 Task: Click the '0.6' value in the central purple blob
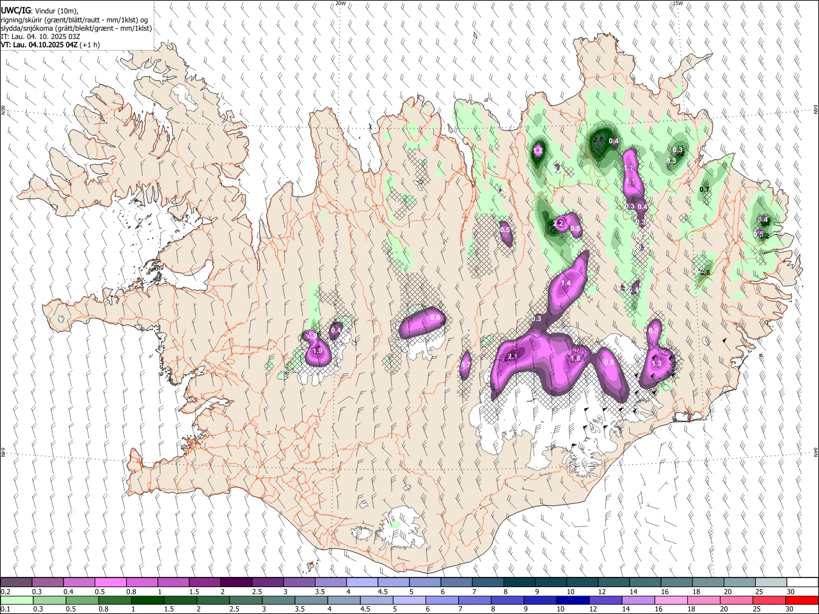tap(436, 317)
